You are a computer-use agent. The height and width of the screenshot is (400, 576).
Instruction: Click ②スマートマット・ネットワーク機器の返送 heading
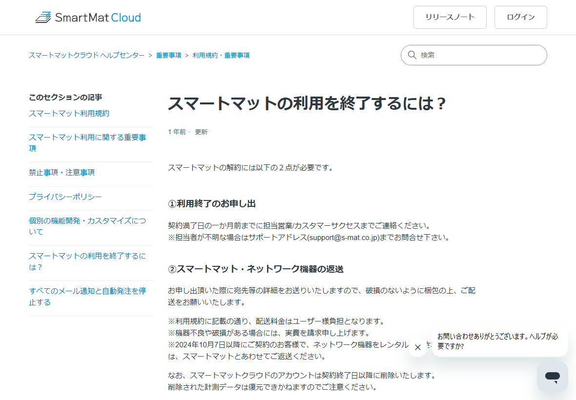click(256, 269)
